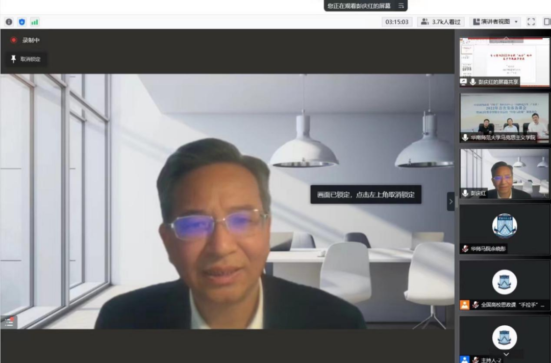This screenshot has width=551, height=363.
Task: Click the meeting info icon
Action: 9,22
